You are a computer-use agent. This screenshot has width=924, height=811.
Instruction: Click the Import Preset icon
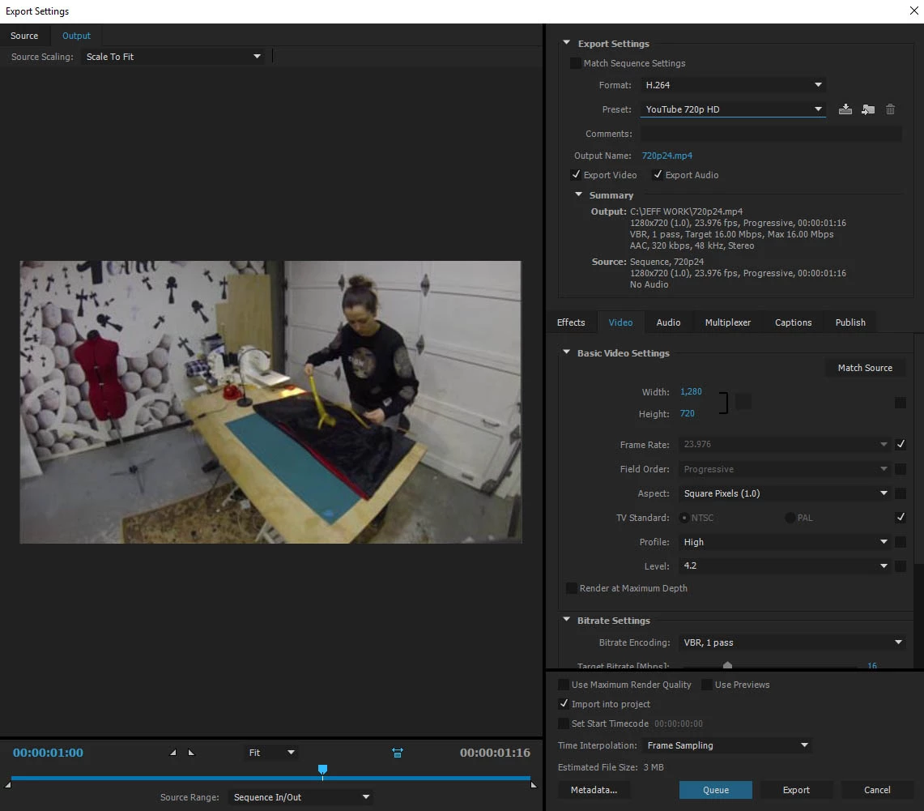(x=868, y=109)
